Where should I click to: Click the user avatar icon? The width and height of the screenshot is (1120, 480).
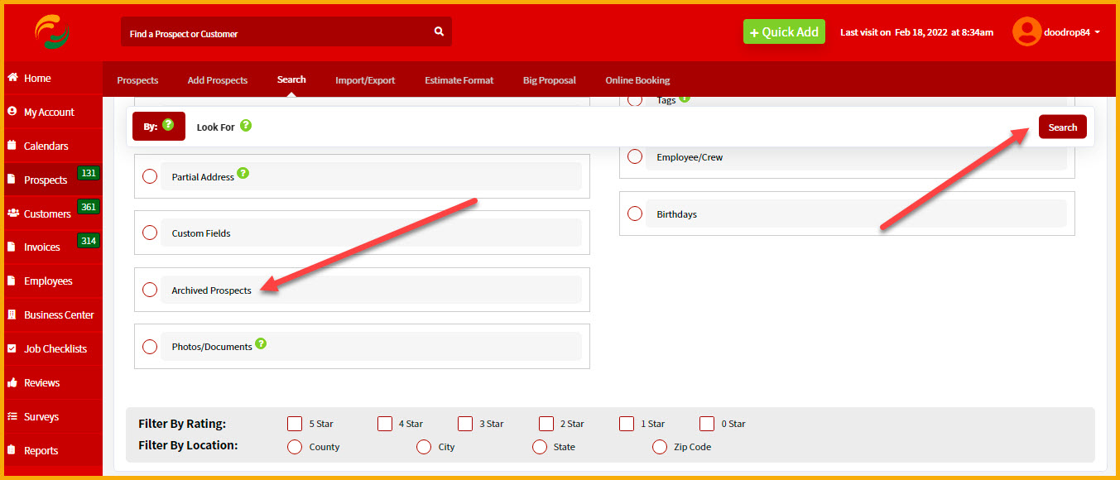tap(1026, 31)
